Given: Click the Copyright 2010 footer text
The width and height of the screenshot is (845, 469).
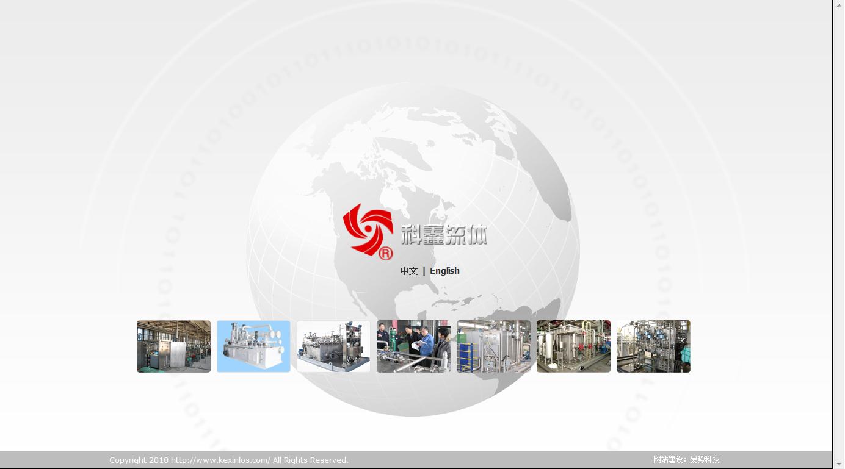Looking at the screenshot, I should (x=139, y=460).
